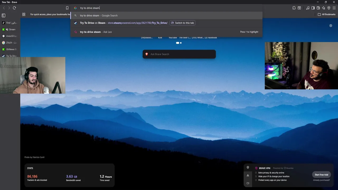
Task: Switch to the TikTok 'Find' tab
Action: [10, 23]
